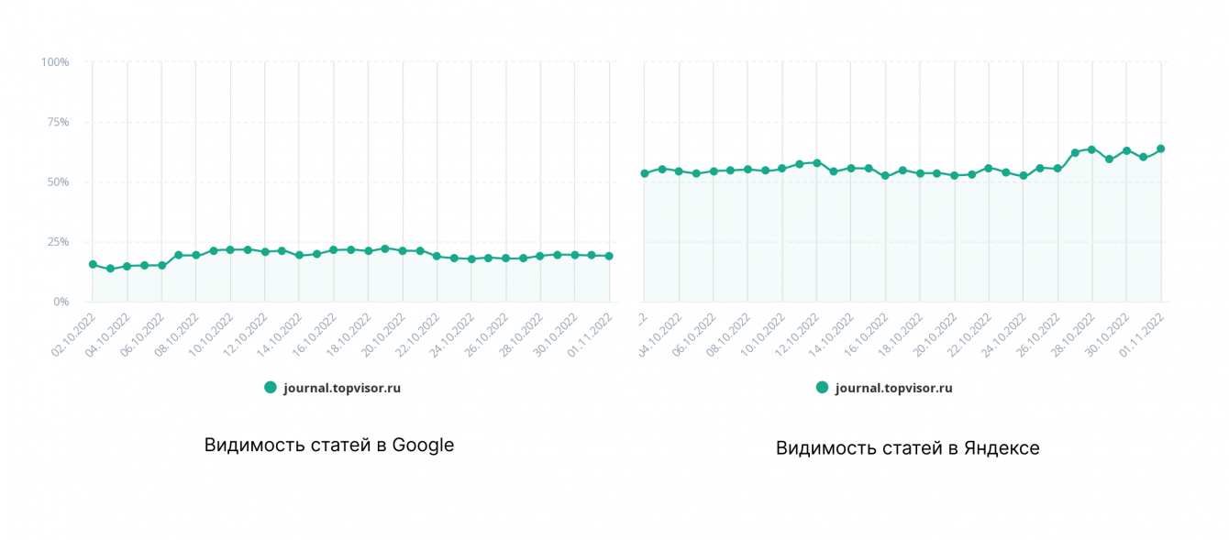Click the green legend dot under Yandex chart
Screen dimensions: 1229x540
pos(822,388)
